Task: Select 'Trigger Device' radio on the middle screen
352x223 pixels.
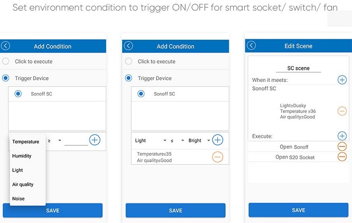Action: (128, 78)
